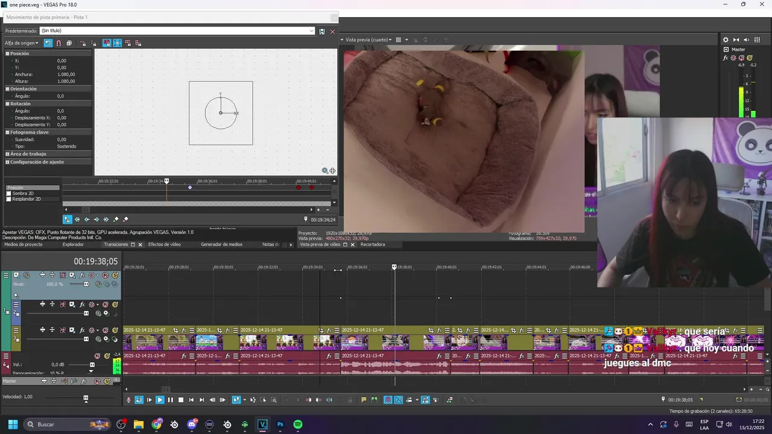Click the Play button

(x=160, y=400)
